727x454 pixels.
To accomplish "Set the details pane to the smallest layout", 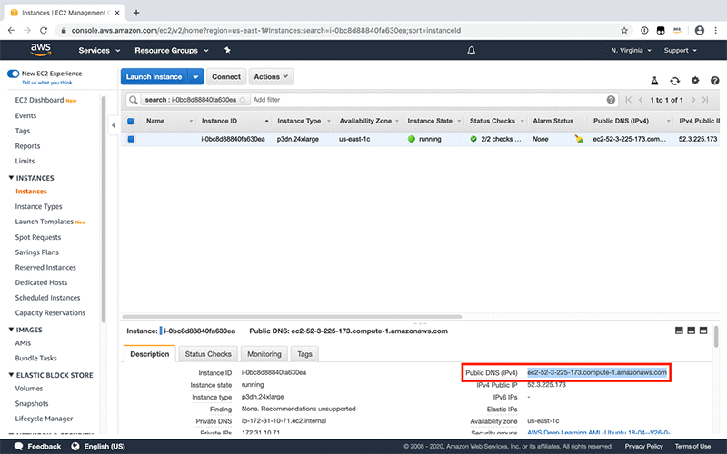I will (x=679, y=331).
